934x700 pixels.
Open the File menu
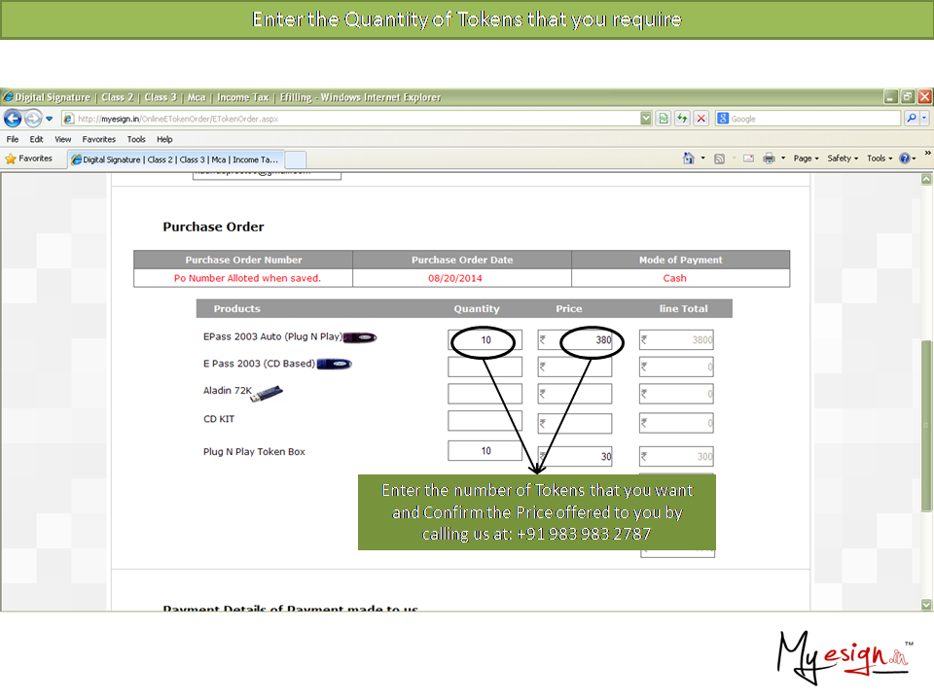[13, 139]
